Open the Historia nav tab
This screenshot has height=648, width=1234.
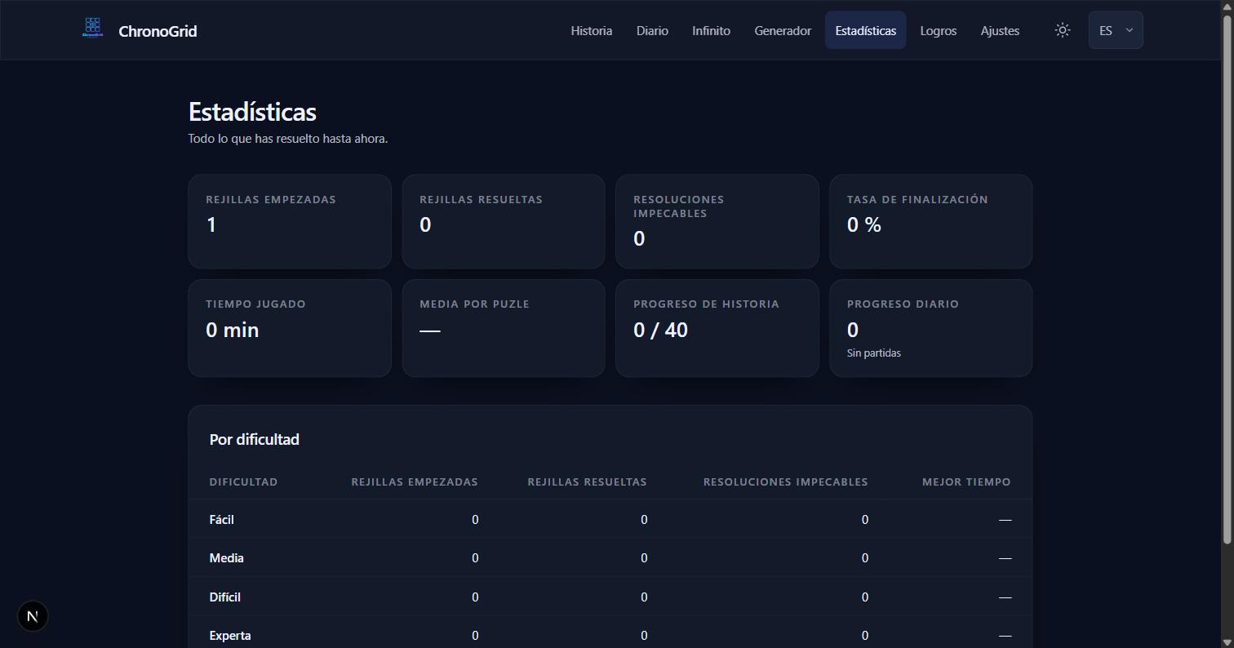point(591,30)
